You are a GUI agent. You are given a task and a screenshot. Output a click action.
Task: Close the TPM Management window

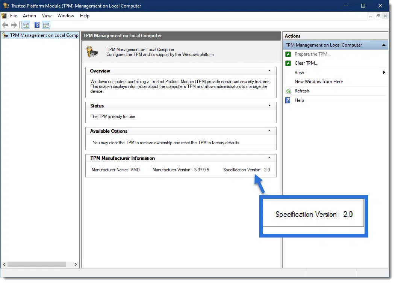tap(380, 6)
